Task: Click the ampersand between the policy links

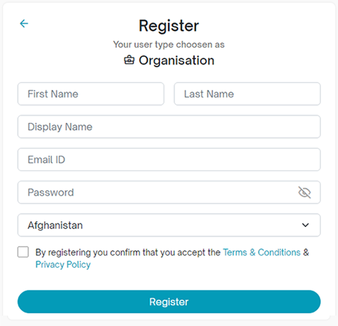Action: (306, 252)
